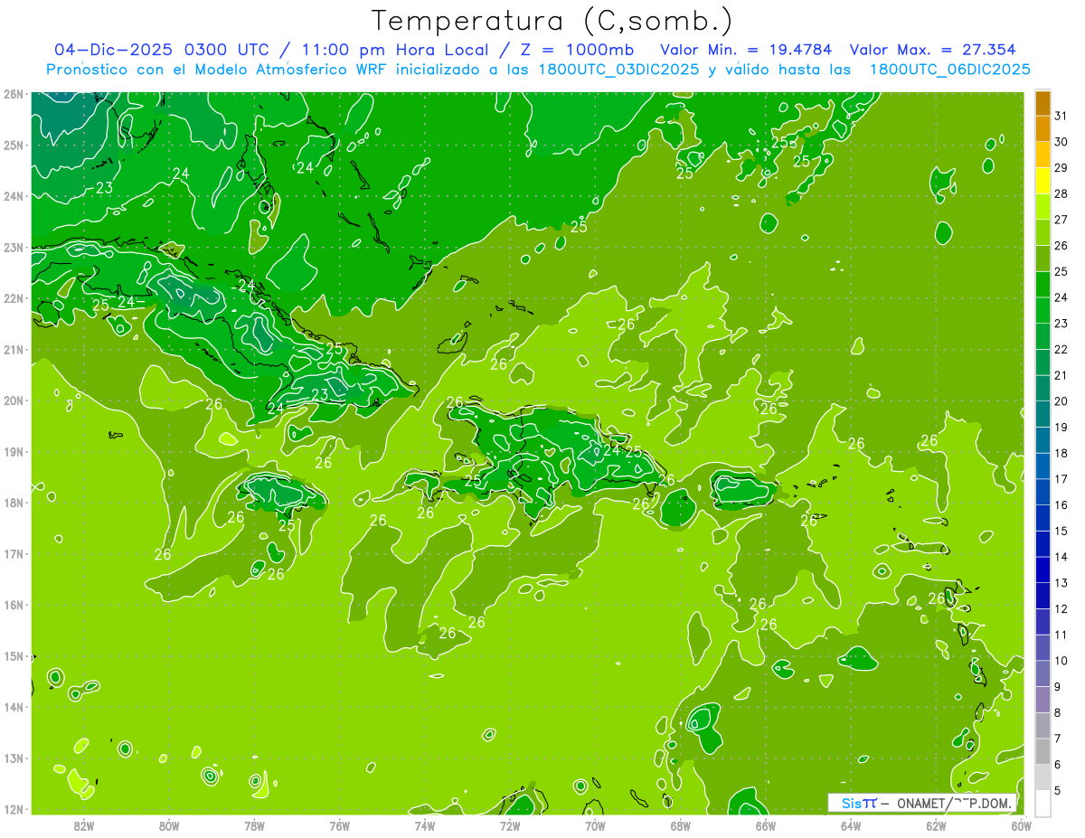Click longitude axis label "68W"

pyautogui.click(x=681, y=825)
